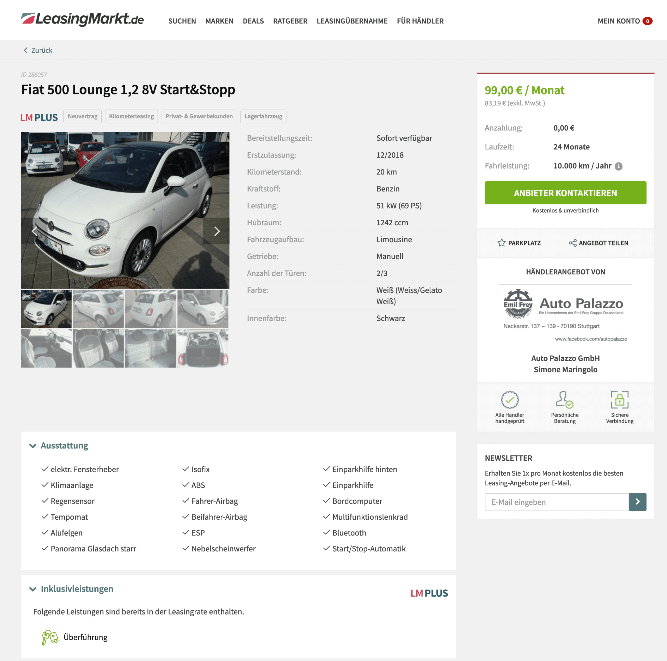This screenshot has height=661, width=667.
Task: Open the DEALS menu item
Action: (253, 21)
